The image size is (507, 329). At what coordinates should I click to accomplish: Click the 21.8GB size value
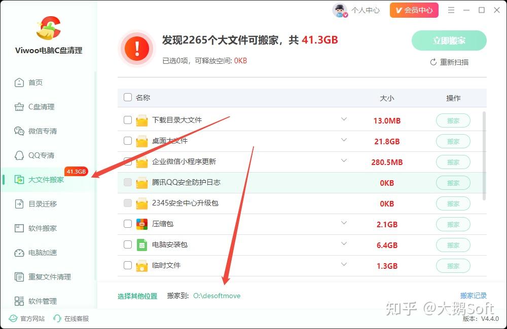(x=387, y=141)
